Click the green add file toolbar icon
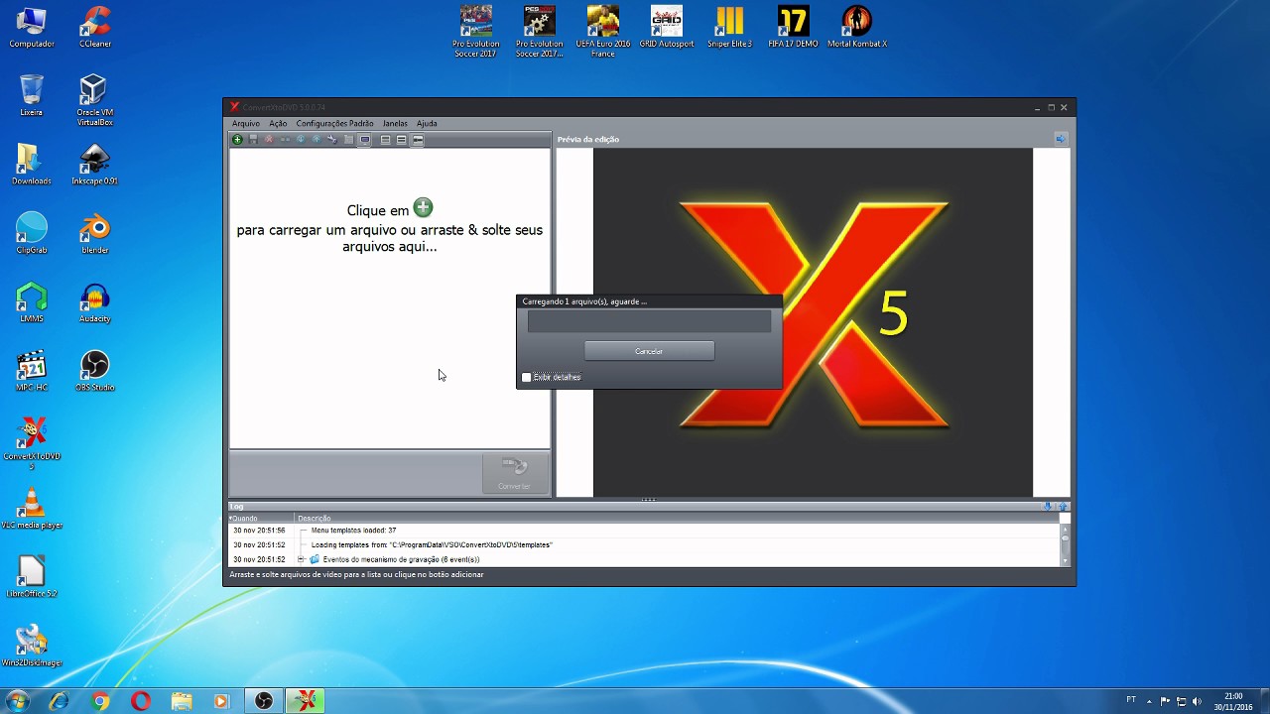 tap(237, 140)
